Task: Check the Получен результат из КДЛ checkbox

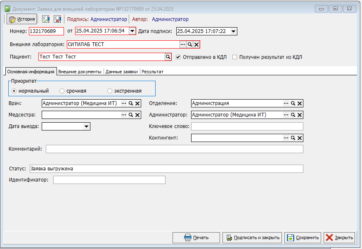Action: tap(234, 57)
